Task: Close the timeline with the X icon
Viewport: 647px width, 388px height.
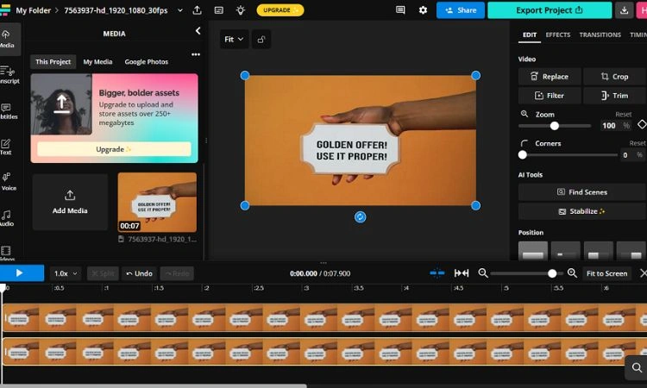Action: [643, 273]
